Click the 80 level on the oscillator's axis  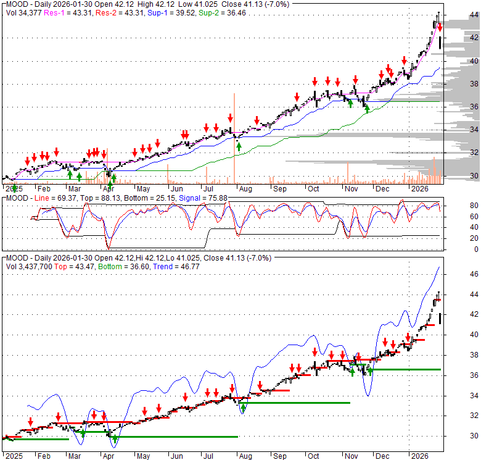(458, 205)
